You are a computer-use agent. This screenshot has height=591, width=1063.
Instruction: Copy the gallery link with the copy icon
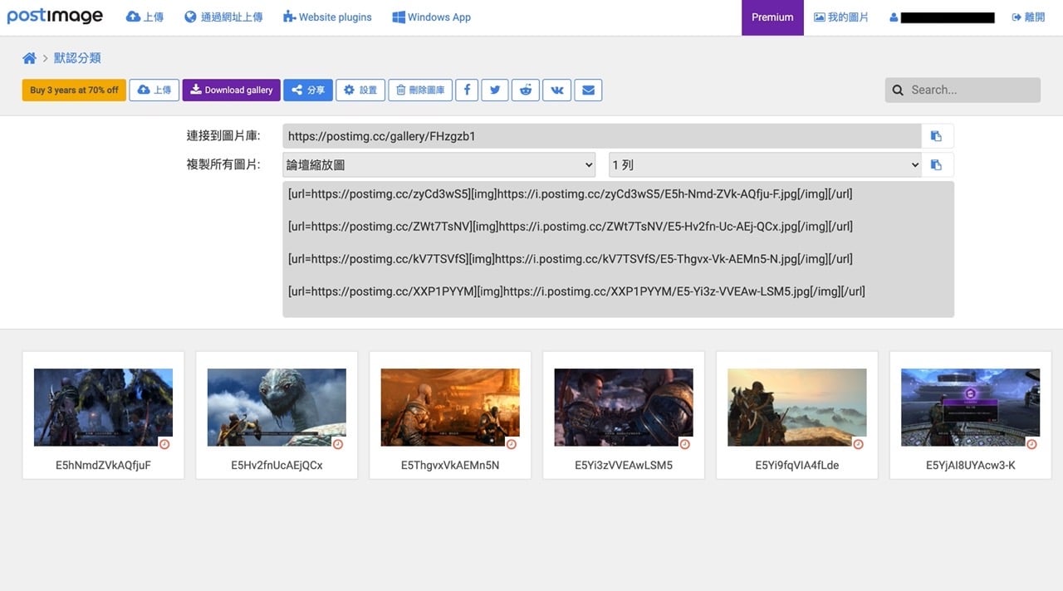937,135
